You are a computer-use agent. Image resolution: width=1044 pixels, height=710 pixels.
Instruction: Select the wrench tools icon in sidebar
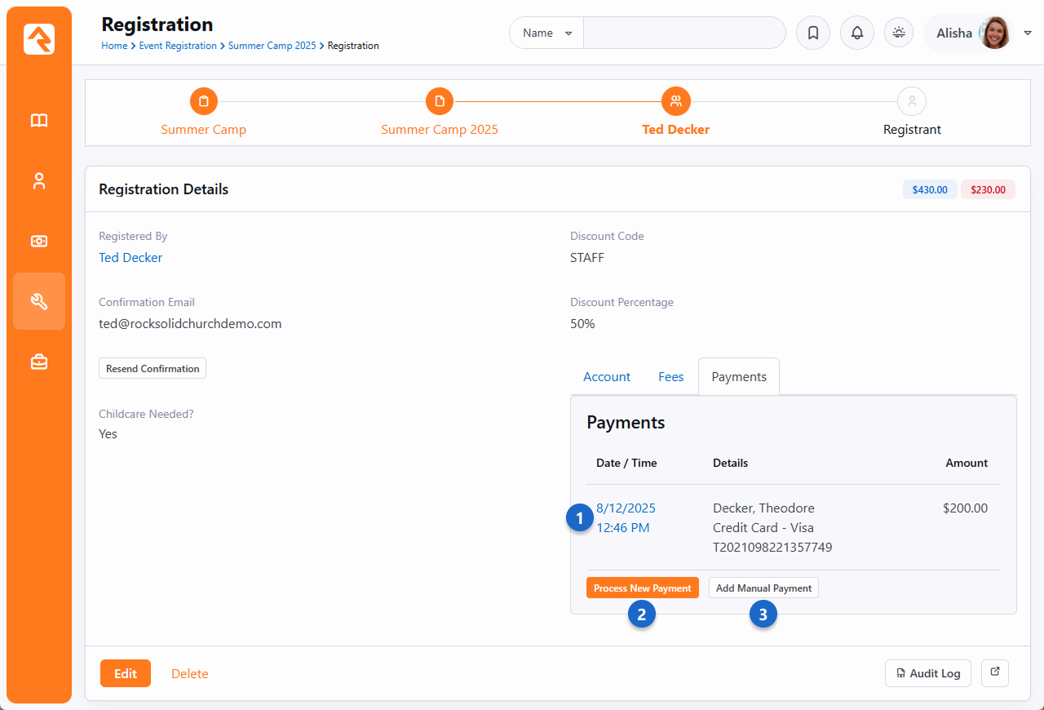click(39, 301)
